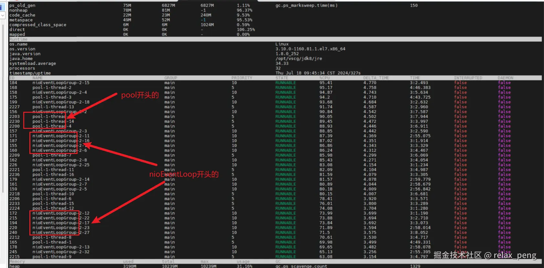Click the metaspace row label
The width and height of the screenshot is (544, 268).
21,20
